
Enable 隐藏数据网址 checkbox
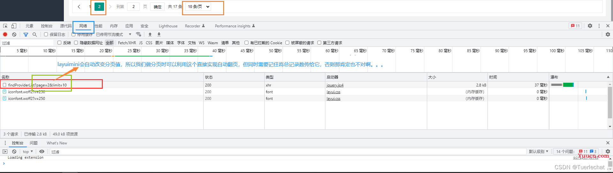pyautogui.click(x=76, y=43)
